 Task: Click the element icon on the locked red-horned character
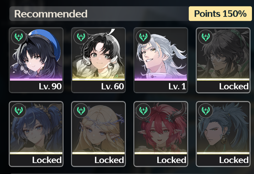143,111
